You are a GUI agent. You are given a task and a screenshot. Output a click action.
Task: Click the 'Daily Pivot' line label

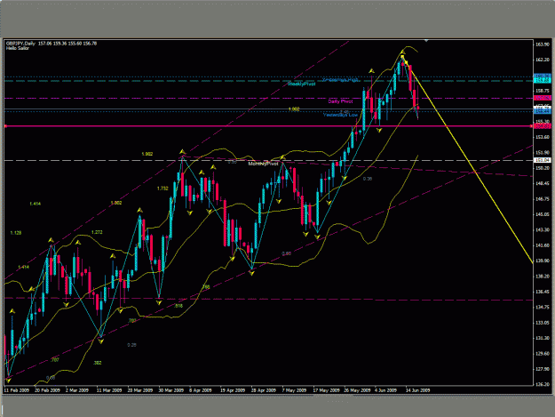[x=340, y=101]
